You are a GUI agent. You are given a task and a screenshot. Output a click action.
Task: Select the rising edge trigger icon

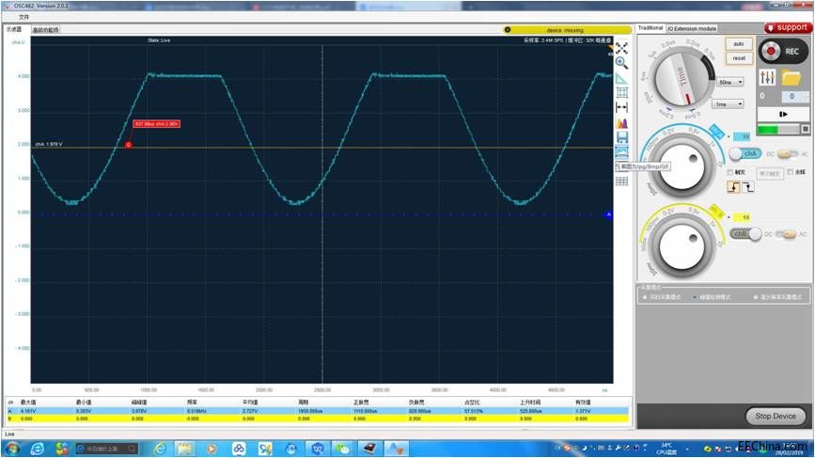[x=733, y=187]
